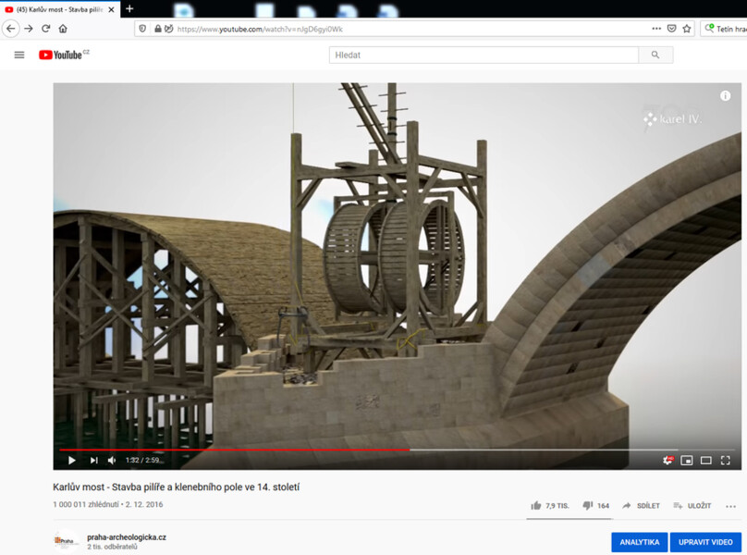747x555 pixels.
Task: Open more actions three-dot menu
Action: [731, 506]
